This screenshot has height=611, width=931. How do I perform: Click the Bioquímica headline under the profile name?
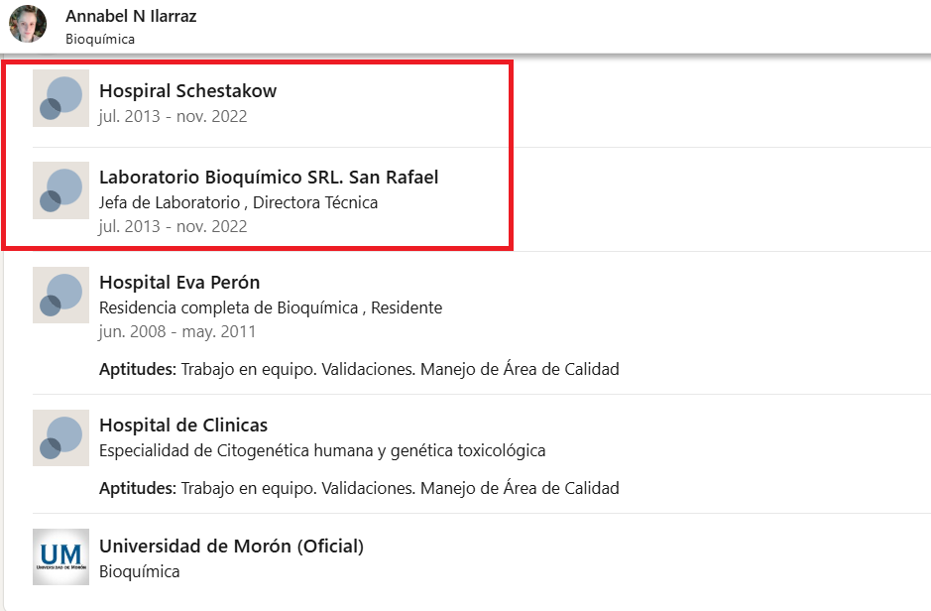[100, 40]
